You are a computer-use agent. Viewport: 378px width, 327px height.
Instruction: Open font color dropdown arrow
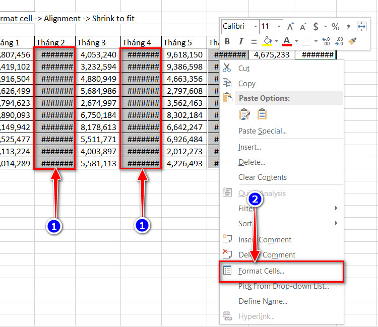[x=296, y=41]
